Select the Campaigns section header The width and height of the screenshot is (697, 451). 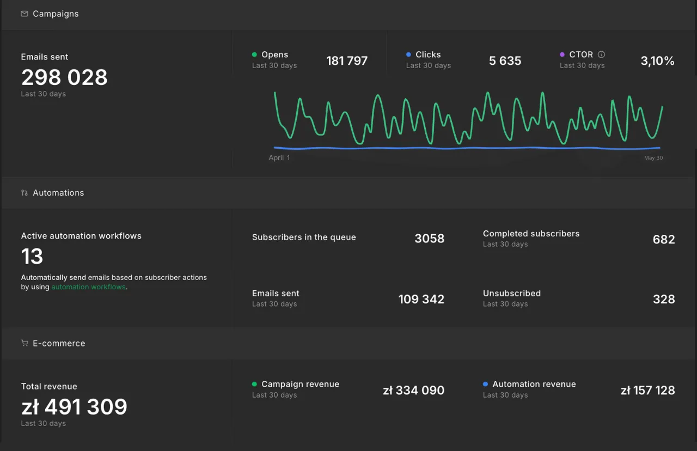click(348, 14)
